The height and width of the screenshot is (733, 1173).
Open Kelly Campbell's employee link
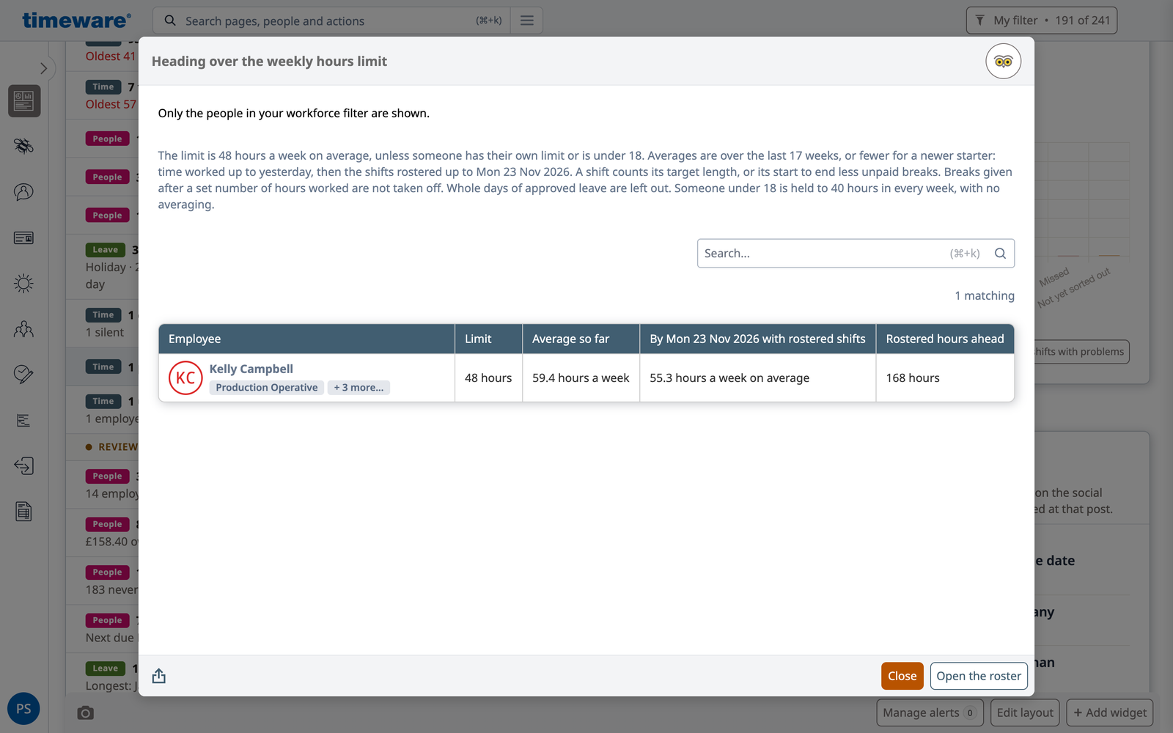251,369
